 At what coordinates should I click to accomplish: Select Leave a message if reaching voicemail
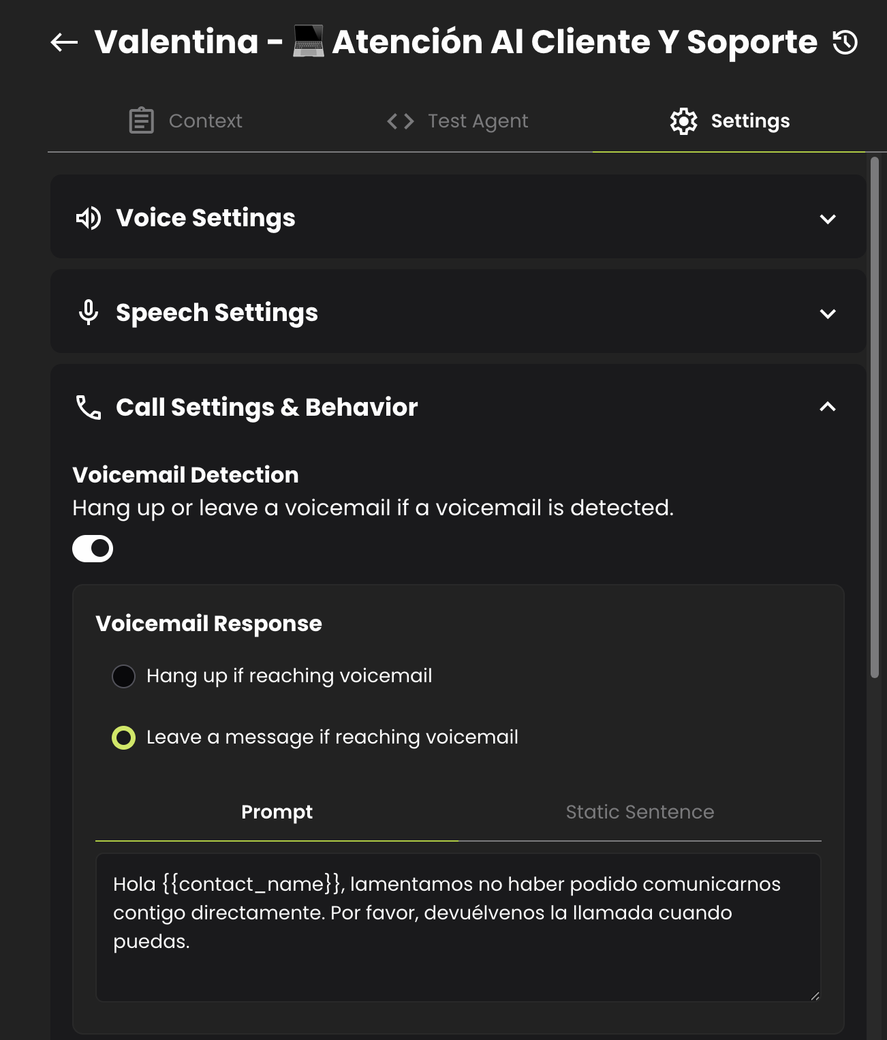pyautogui.click(x=124, y=737)
